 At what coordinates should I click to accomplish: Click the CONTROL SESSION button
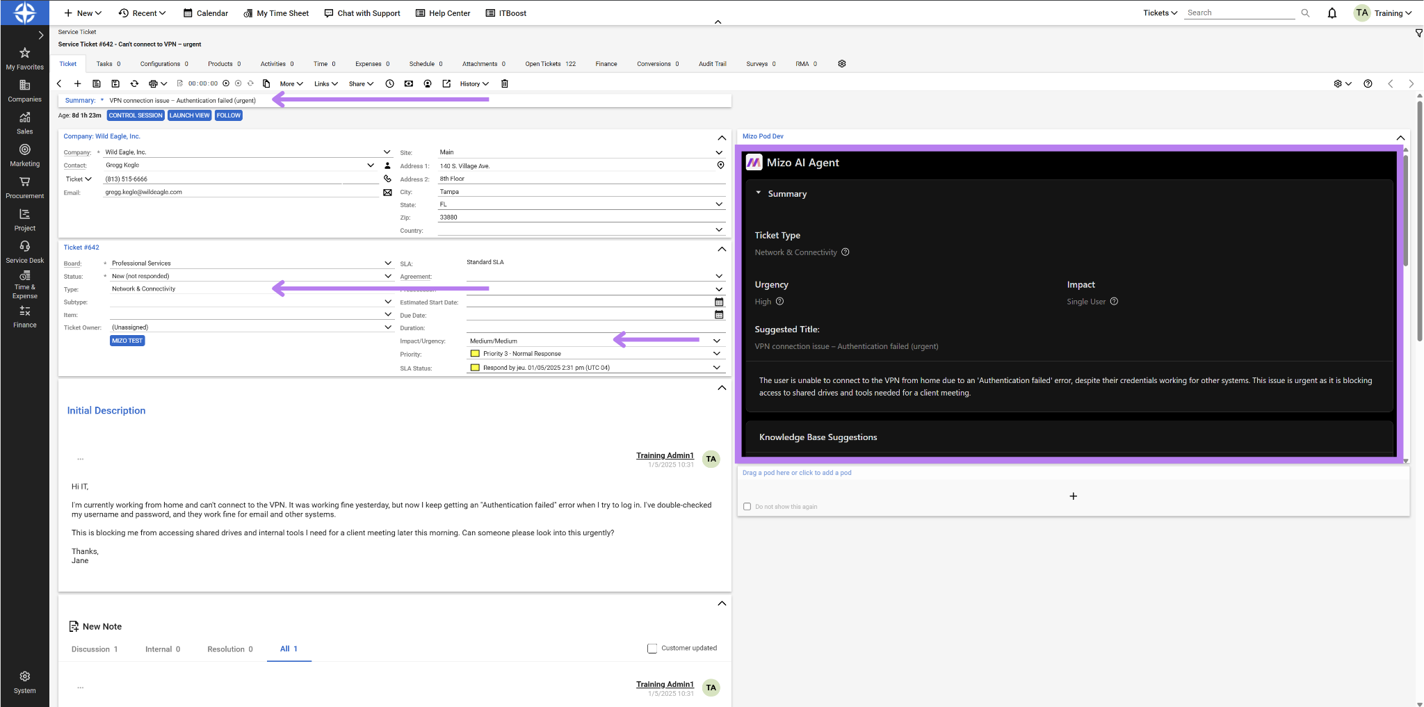pos(136,115)
